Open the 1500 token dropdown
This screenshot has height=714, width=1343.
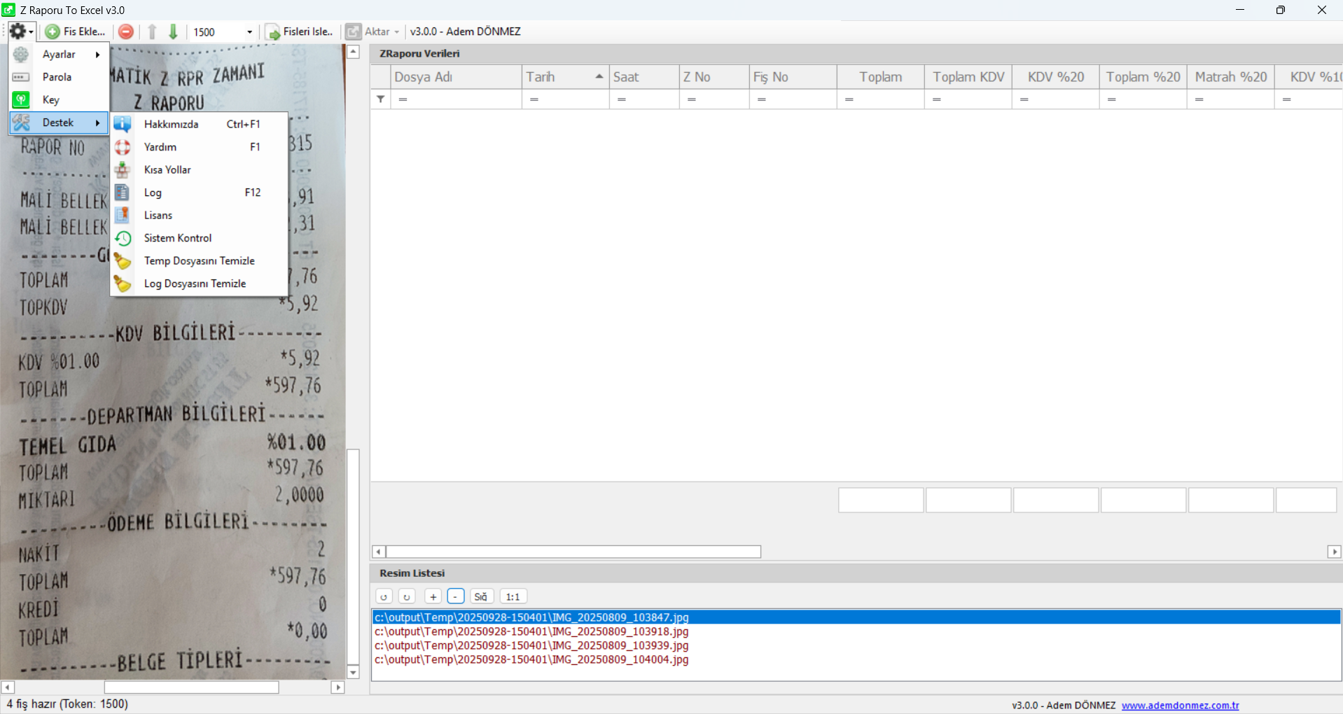249,32
